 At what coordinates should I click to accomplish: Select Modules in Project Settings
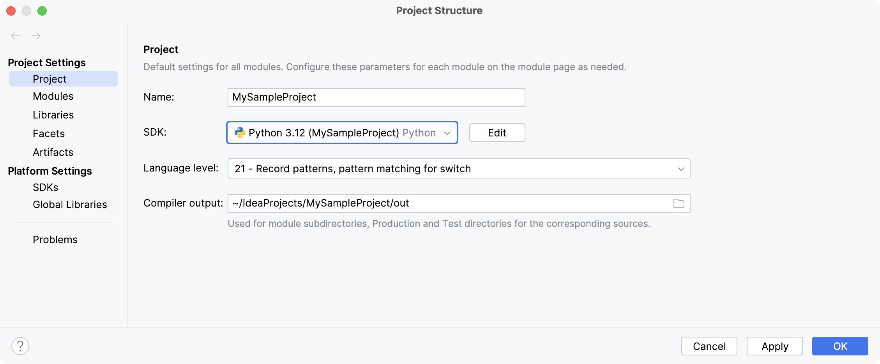[53, 96]
